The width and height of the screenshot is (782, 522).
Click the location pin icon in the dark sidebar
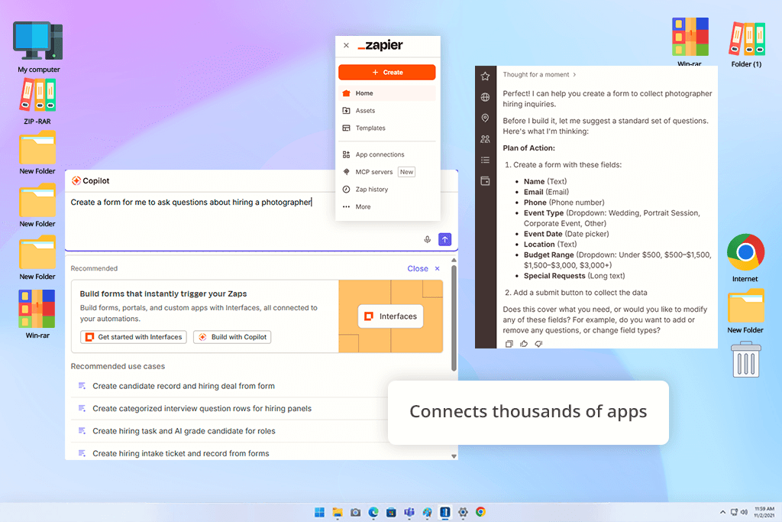tap(485, 118)
